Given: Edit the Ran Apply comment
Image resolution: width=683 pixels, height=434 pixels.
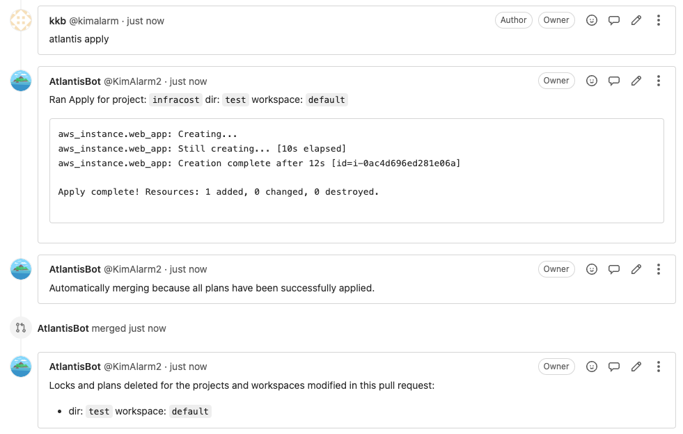Looking at the screenshot, I should point(636,81).
